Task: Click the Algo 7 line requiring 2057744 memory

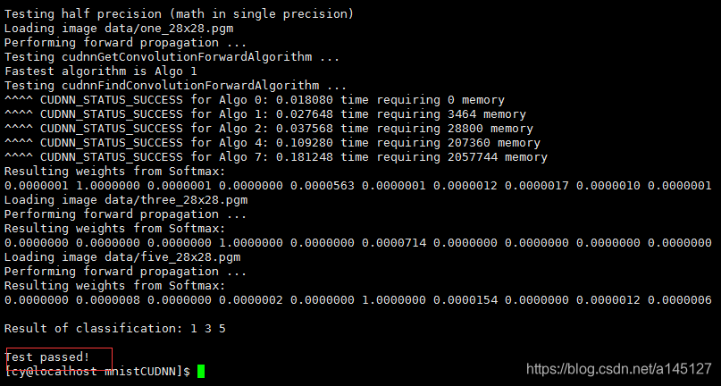Action: (x=276, y=157)
